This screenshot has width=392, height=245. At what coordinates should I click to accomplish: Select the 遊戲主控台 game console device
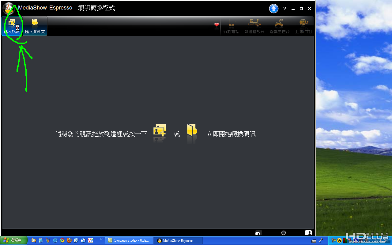[279, 26]
